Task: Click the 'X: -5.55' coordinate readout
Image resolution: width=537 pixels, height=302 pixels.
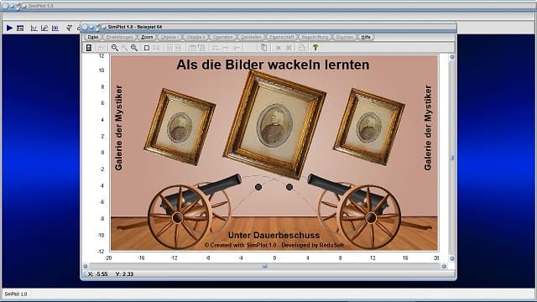Action: (x=97, y=274)
